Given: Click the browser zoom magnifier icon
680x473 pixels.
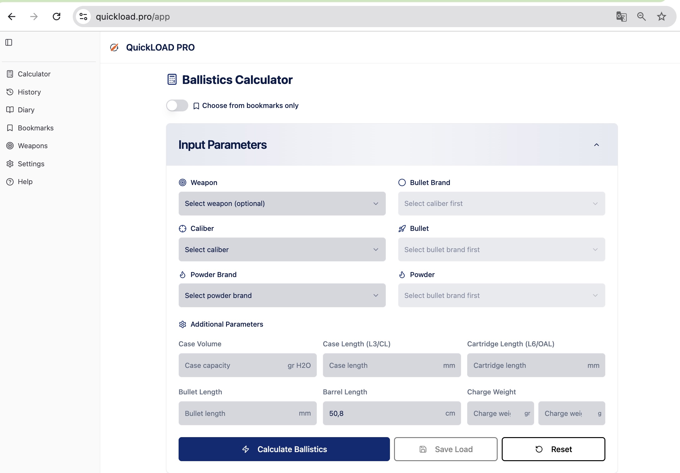Looking at the screenshot, I should tap(641, 17).
